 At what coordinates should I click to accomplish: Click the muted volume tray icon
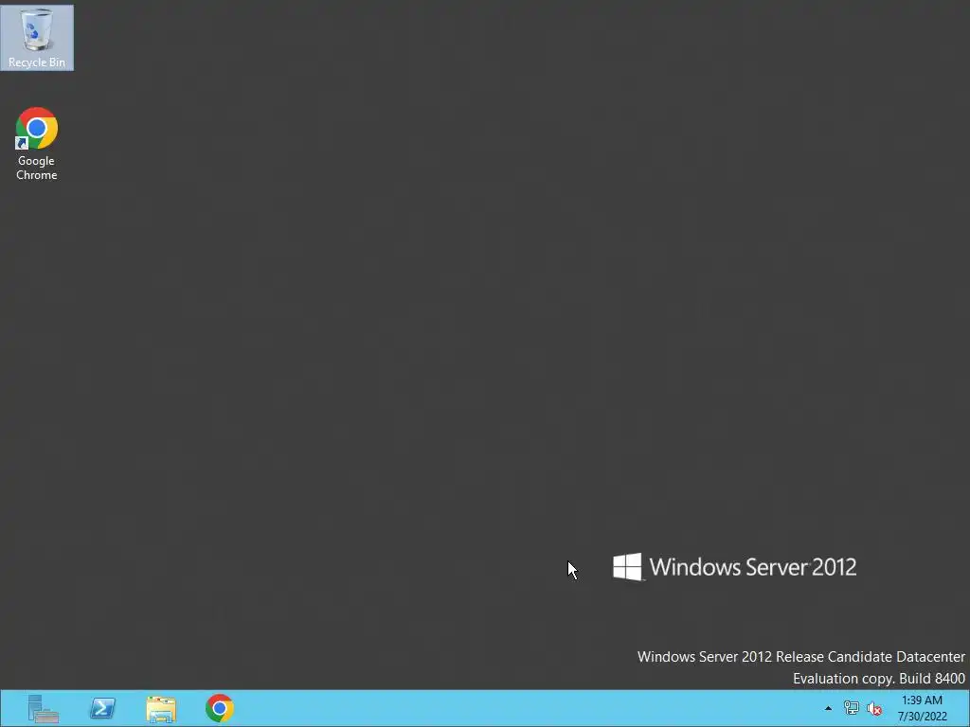click(874, 708)
